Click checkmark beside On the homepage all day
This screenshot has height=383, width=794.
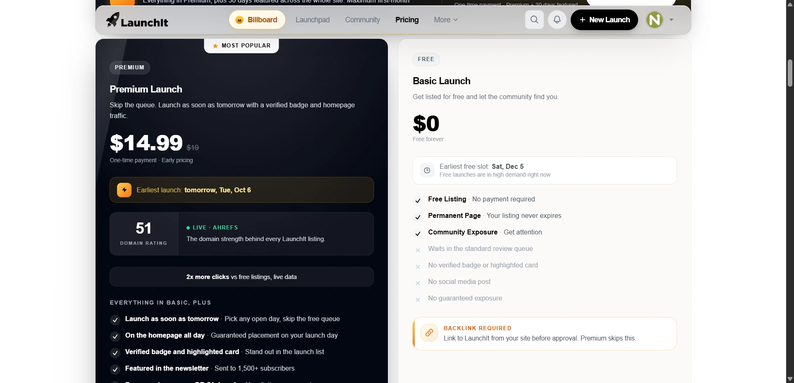click(115, 337)
